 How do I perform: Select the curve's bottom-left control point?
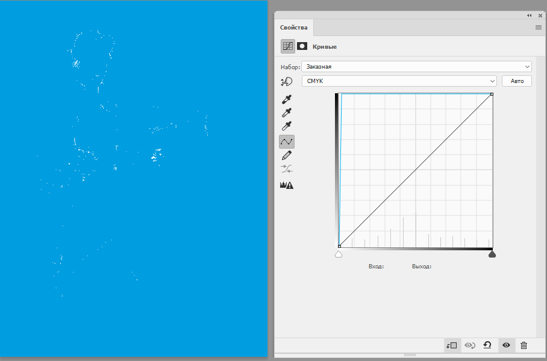pos(339,246)
